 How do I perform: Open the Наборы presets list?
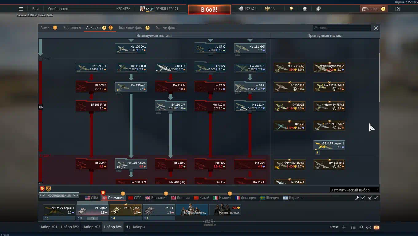pos(136,227)
